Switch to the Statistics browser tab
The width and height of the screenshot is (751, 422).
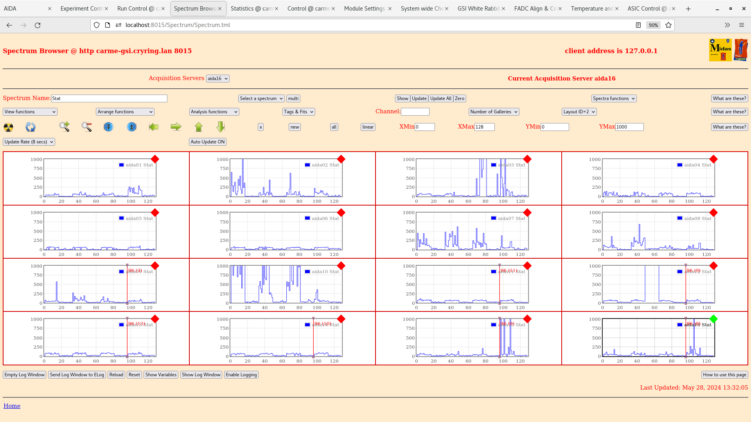coord(252,8)
